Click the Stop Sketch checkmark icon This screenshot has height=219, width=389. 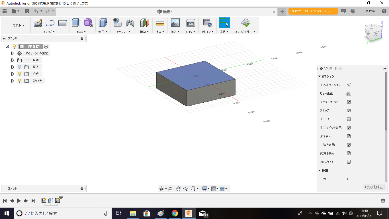(x=245, y=23)
